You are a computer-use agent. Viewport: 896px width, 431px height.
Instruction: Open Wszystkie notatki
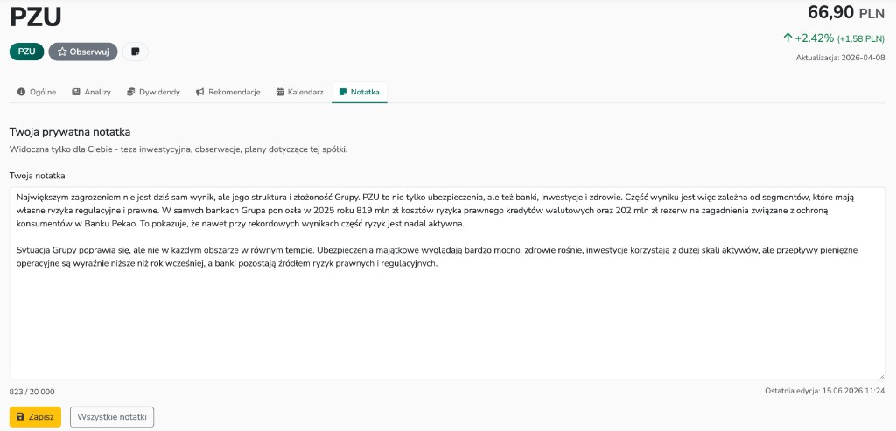[x=112, y=417]
